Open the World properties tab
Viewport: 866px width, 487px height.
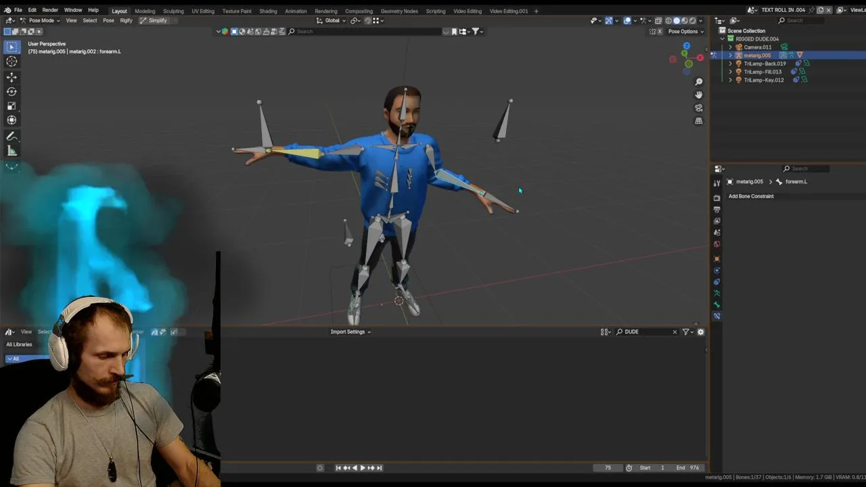pyautogui.click(x=716, y=244)
